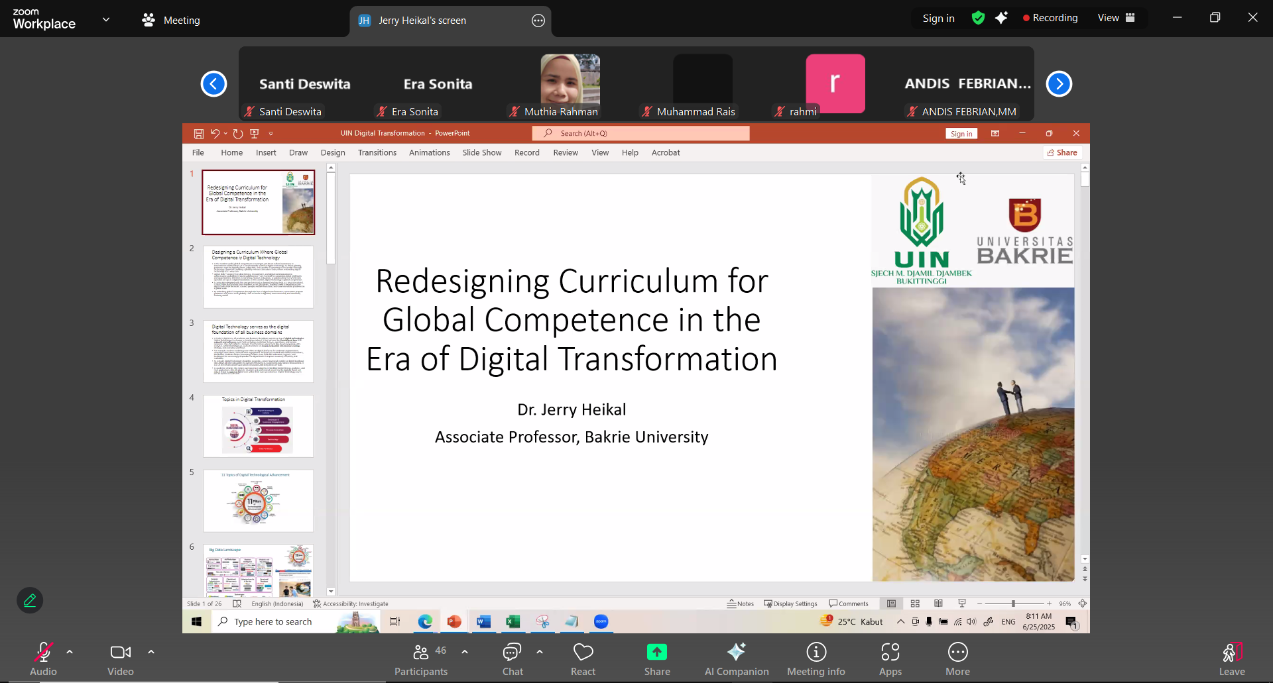Toggle the Video camera on

coord(121,659)
